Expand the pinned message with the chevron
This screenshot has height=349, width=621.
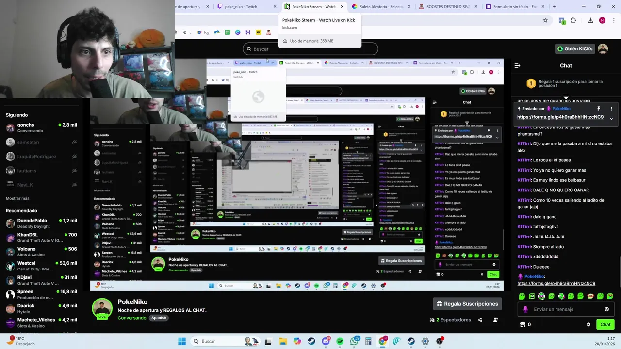pyautogui.click(x=611, y=119)
